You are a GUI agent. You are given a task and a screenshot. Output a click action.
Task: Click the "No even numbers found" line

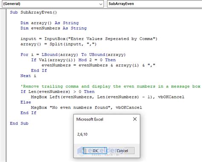87,107
